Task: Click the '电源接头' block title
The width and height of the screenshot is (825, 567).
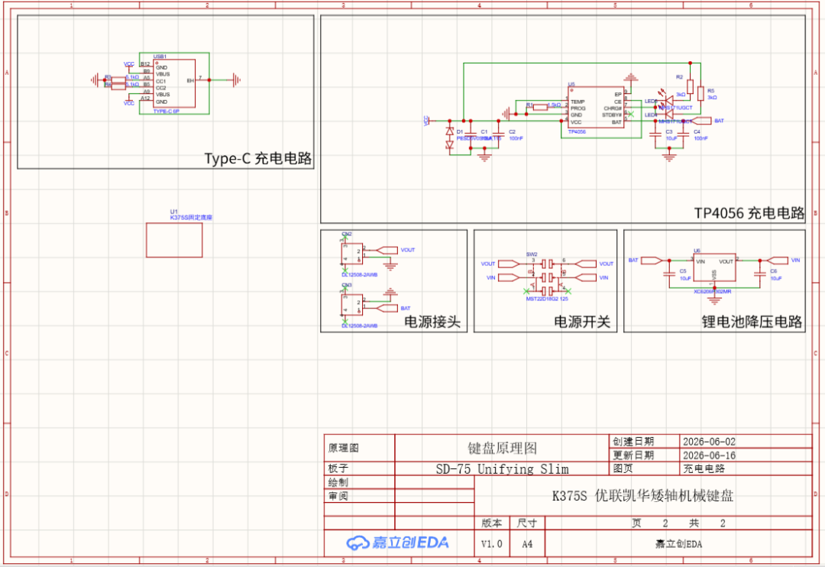Action: [432, 322]
